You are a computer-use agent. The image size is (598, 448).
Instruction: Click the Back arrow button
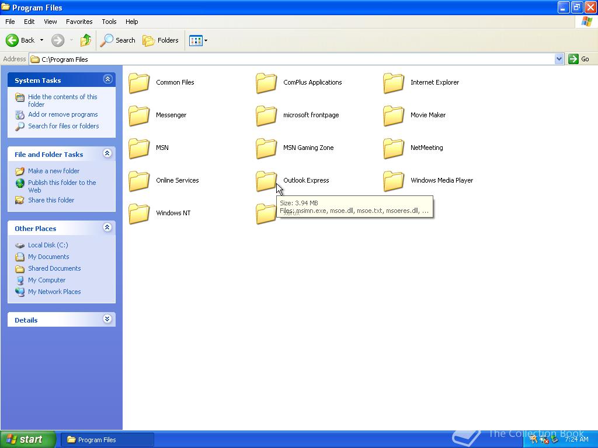pyautogui.click(x=20, y=40)
